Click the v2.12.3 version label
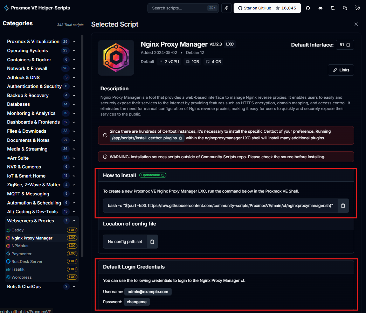The image size is (366, 313). tap(215, 44)
